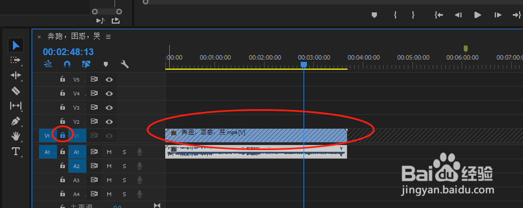
Task: Hide V5 track output eye
Action: [109, 79]
